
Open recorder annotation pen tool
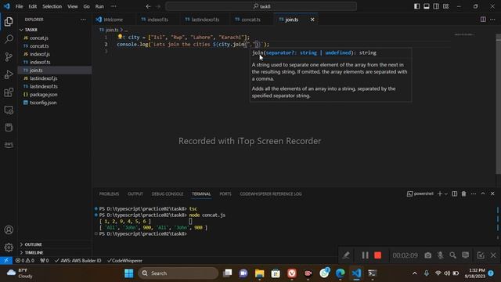(x=346, y=255)
